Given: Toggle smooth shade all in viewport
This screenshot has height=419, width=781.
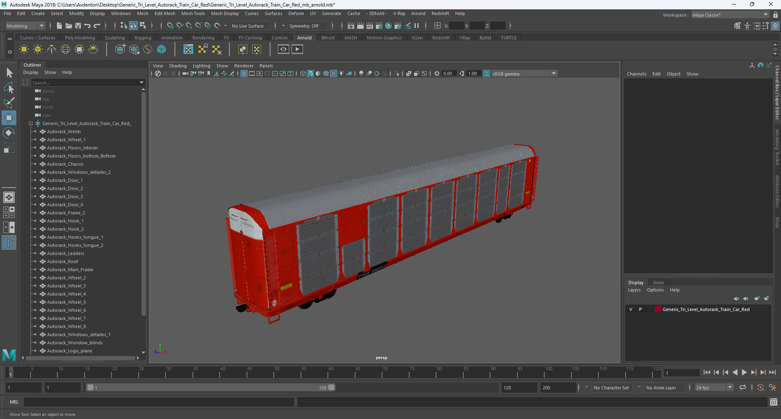Looking at the screenshot, I should click(310, 73).
